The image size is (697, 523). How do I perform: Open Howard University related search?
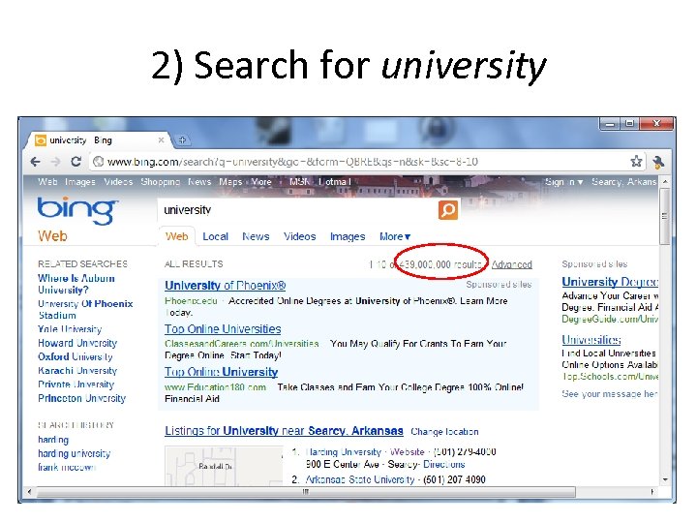[x=77, y=343]
